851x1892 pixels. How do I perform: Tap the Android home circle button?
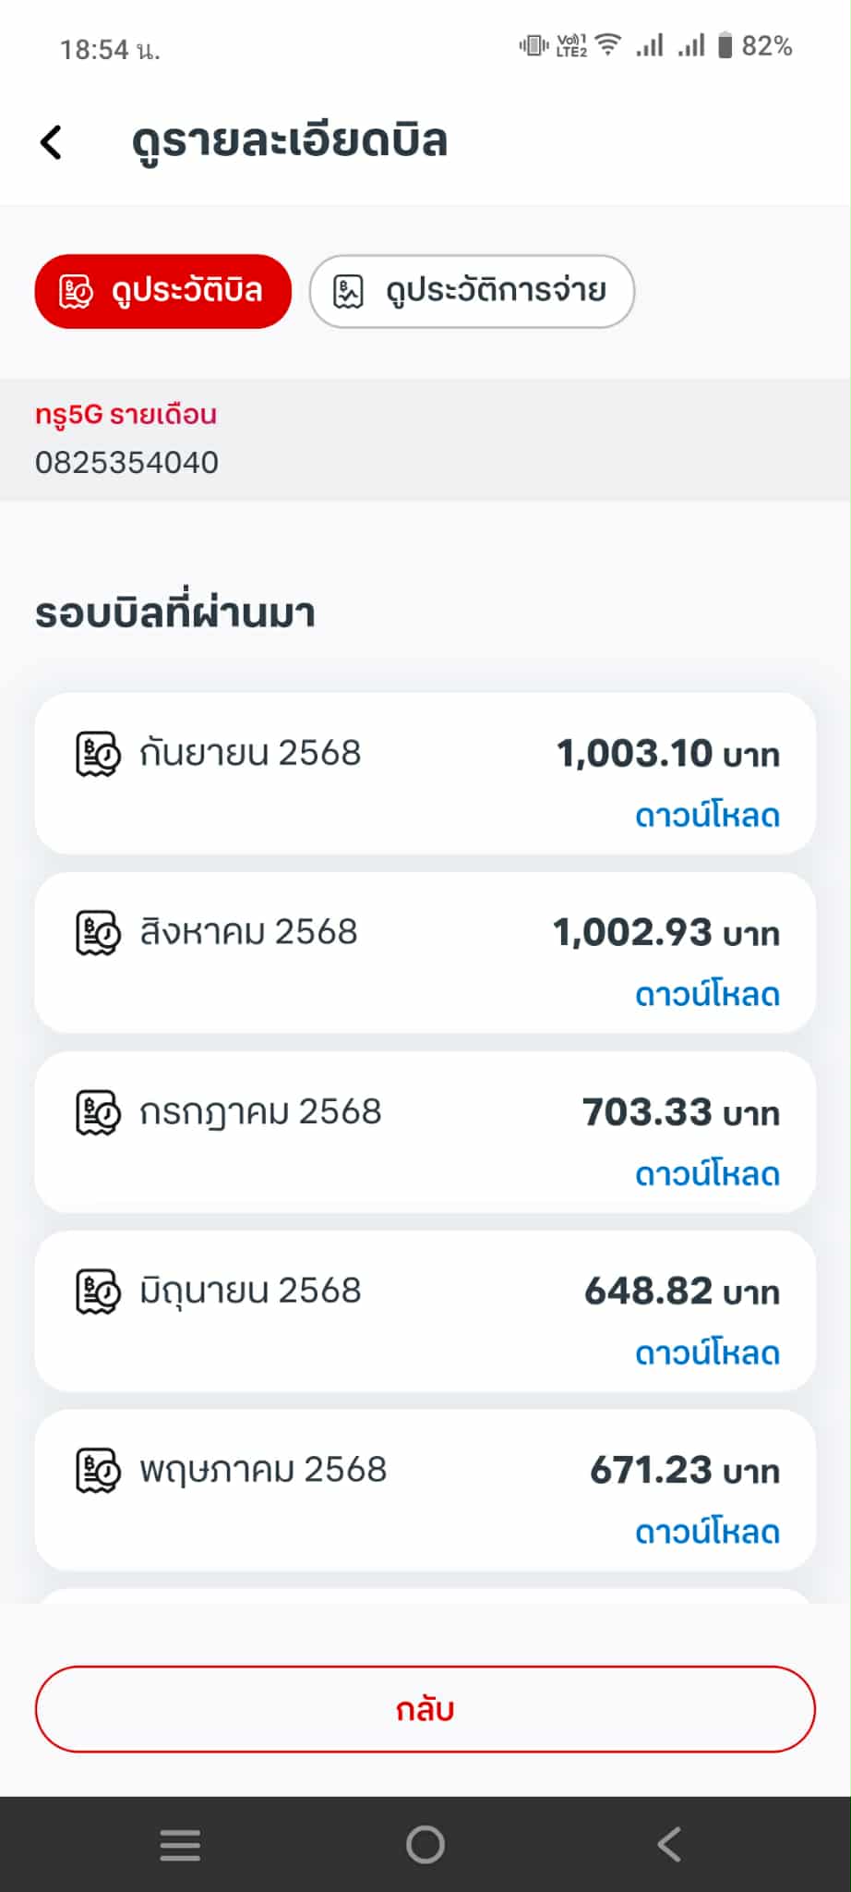(425, 1845)
